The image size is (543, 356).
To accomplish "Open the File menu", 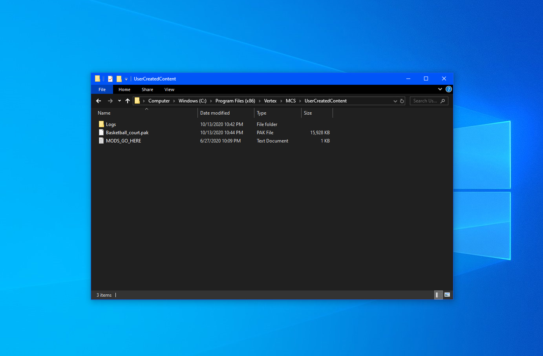I will (102, 89).
